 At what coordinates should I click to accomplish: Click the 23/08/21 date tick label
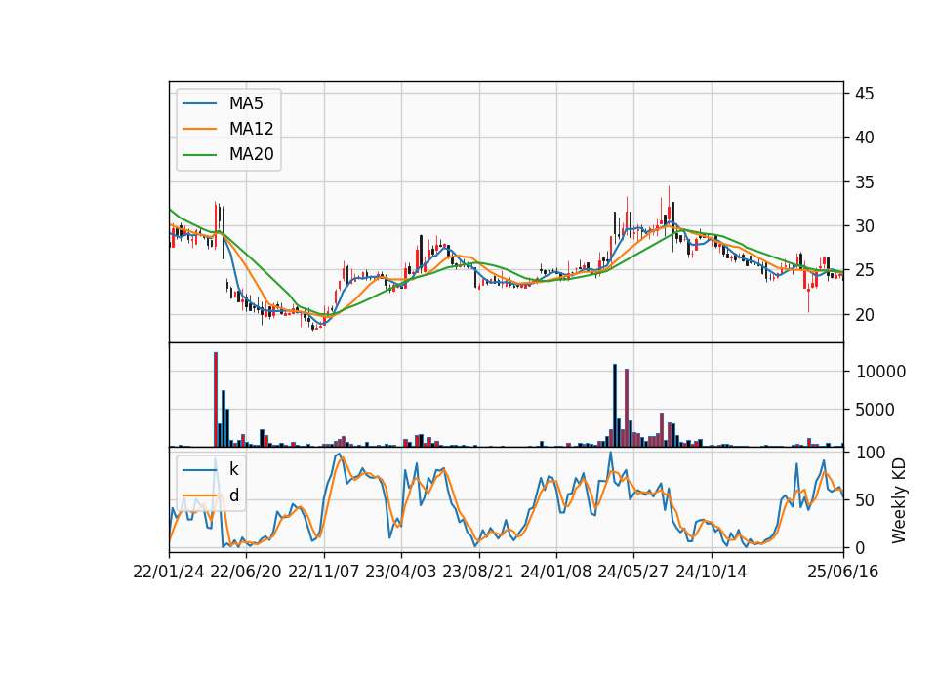tap(478, 573)
